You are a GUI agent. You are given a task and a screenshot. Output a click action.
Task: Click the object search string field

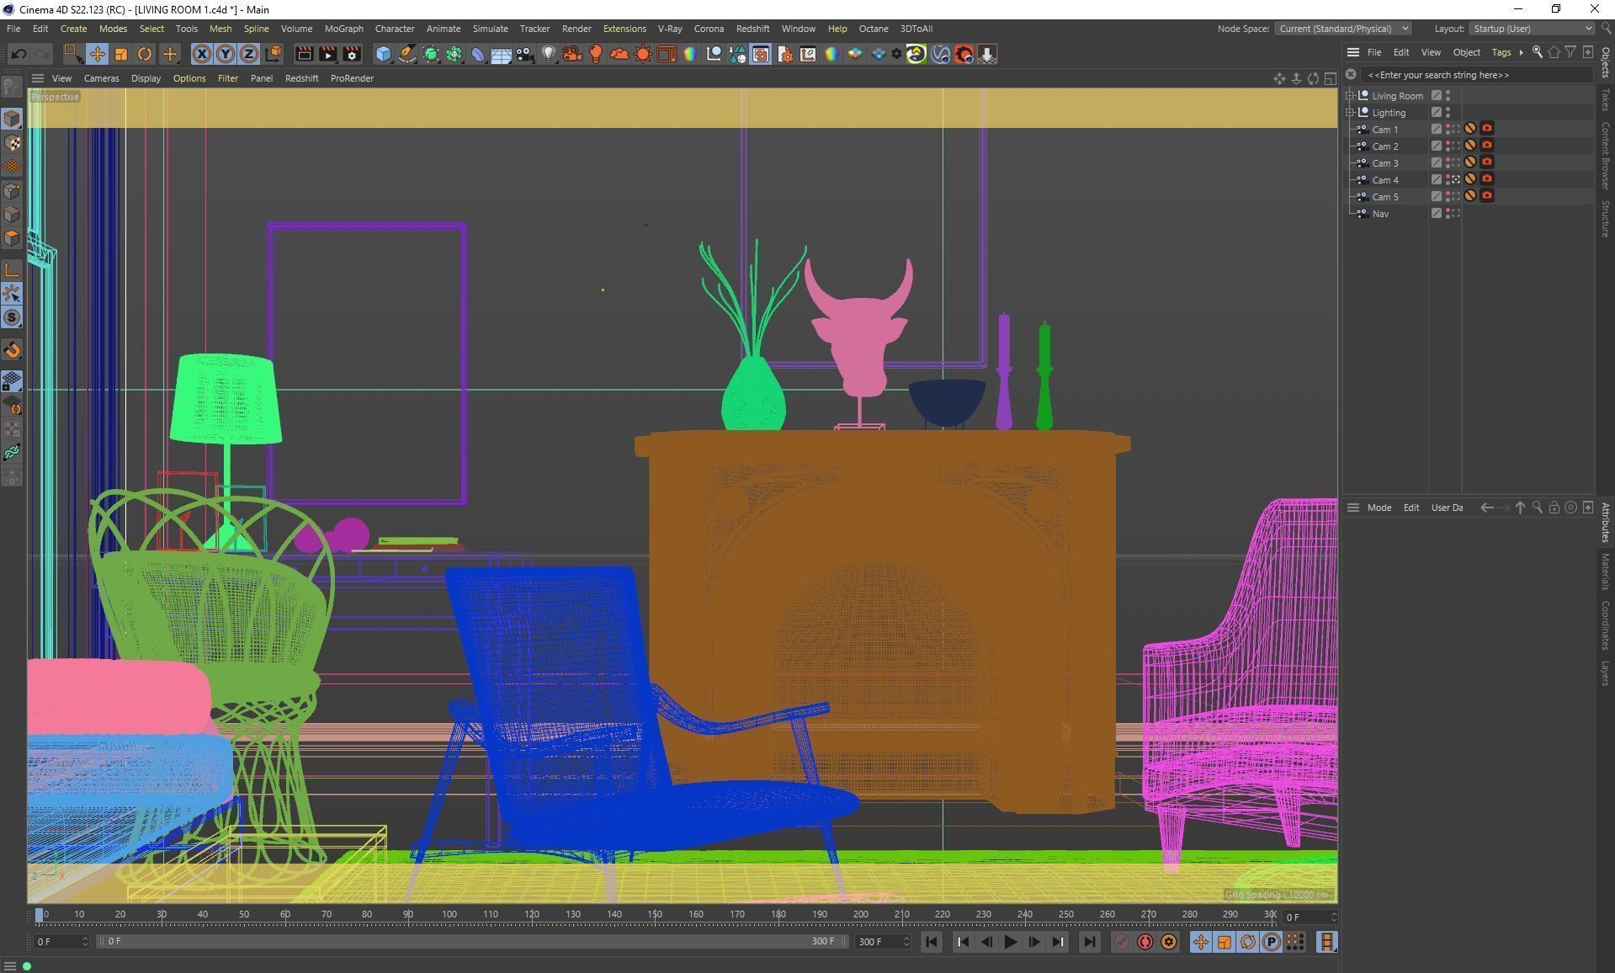(1476, 75)
